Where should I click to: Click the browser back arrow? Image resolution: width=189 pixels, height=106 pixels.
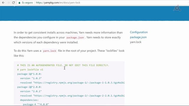(3, 3)
